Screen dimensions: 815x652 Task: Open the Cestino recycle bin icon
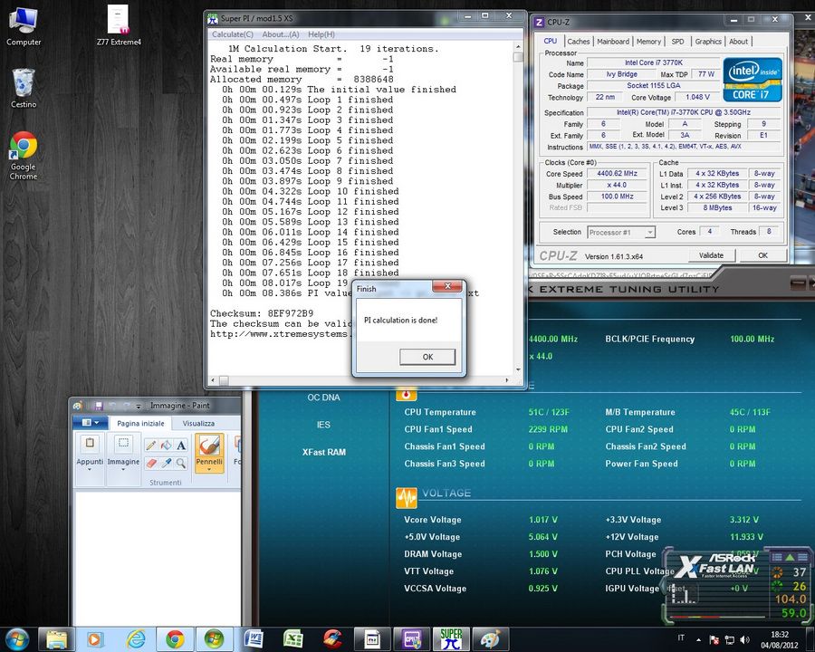24,89
